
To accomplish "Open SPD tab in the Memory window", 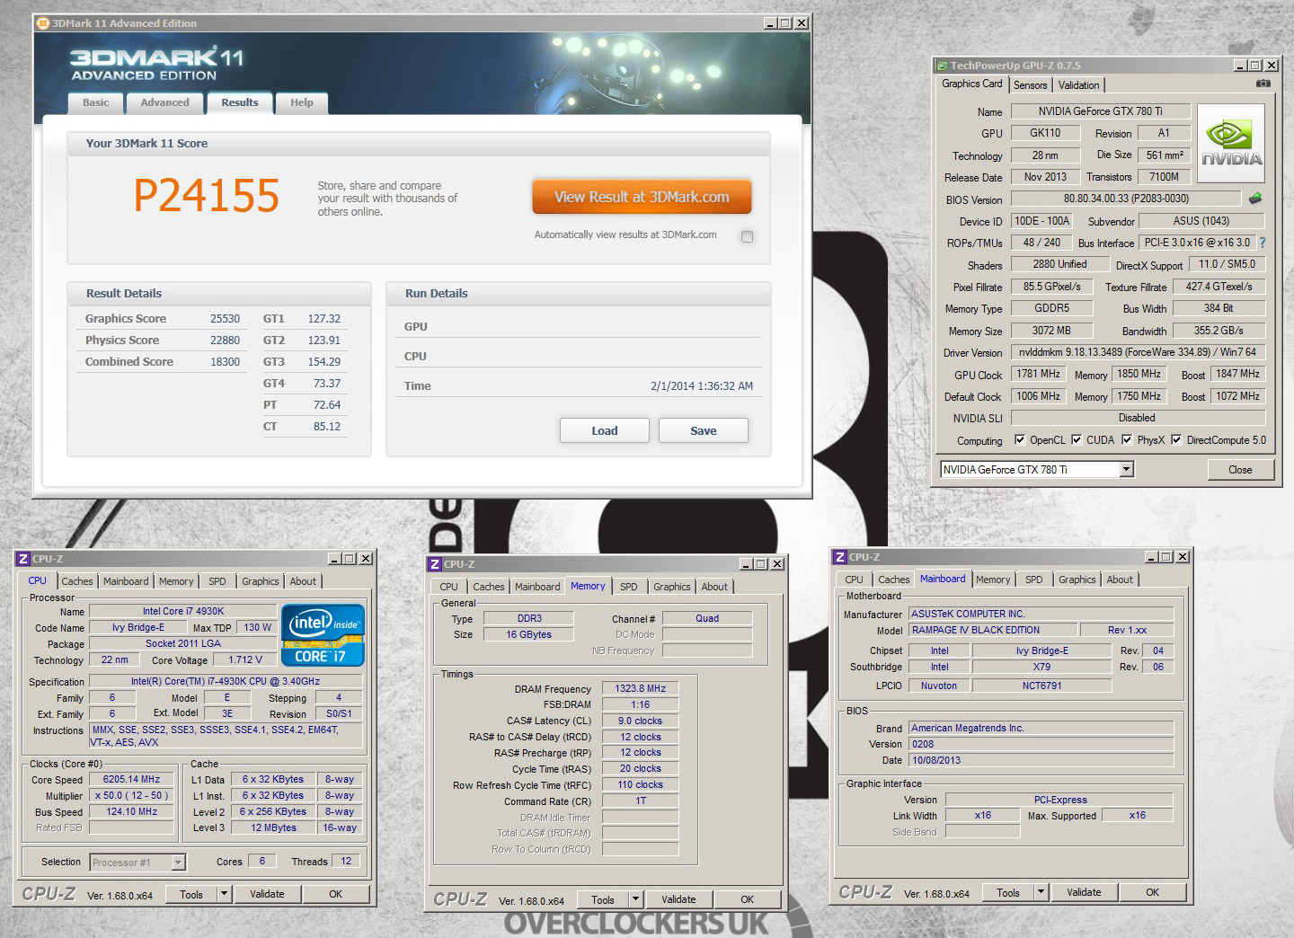I will click(x=629, y=587).
